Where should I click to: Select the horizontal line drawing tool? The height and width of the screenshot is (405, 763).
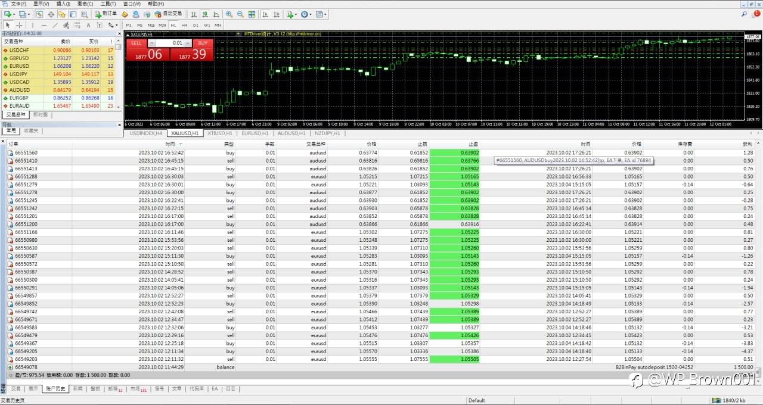[44, 25]
